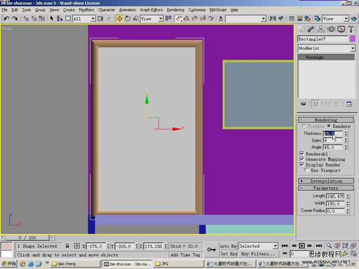Screen dimensions: 359x269
Task: Choose the rectangular selection region tool
Action: [x=68, y=18]
